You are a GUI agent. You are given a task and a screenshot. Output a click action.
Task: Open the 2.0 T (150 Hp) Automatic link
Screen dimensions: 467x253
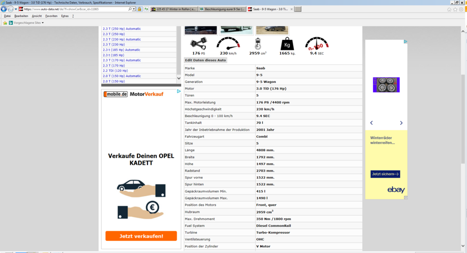click(x=122, y=76)
